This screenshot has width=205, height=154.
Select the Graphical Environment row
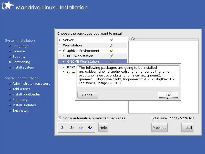93,51
